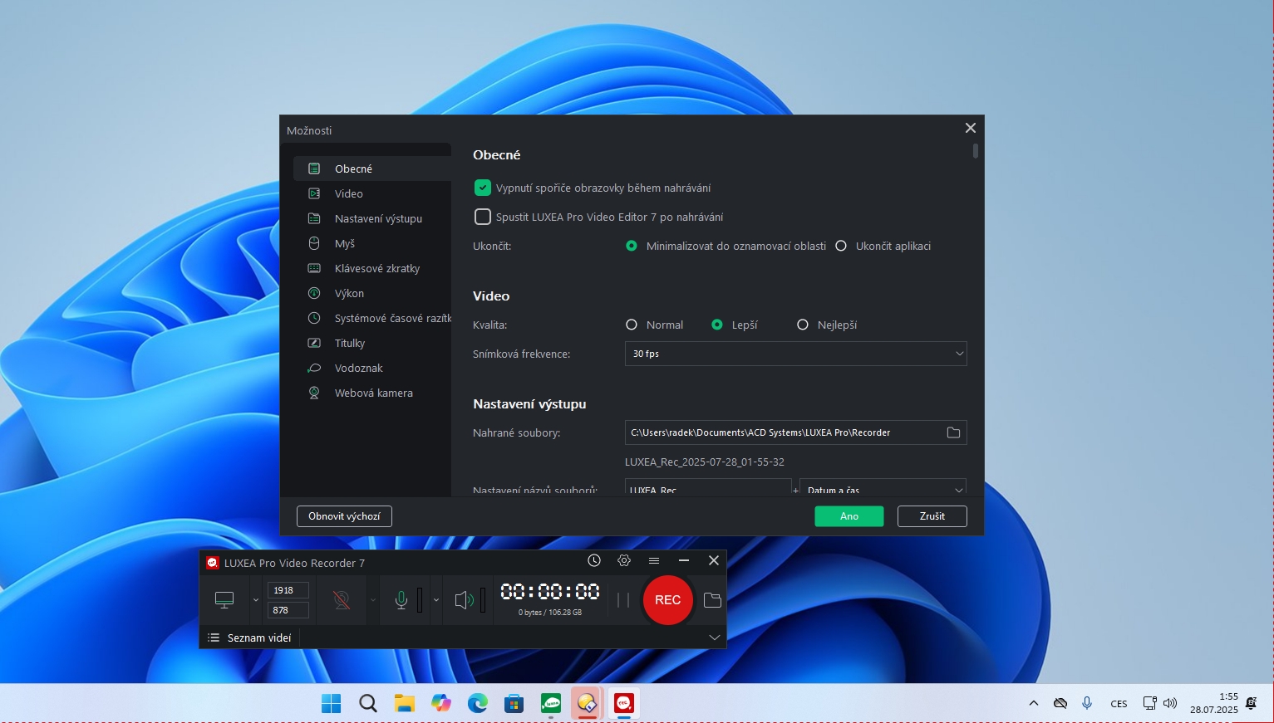Image resolution: width=1274 pixels, height=723 pixels.
Task: Choose Nejlepší video quality
Action: coord(803,325)
